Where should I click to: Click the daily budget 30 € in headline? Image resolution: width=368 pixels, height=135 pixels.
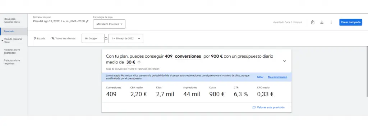coord(131,62)
